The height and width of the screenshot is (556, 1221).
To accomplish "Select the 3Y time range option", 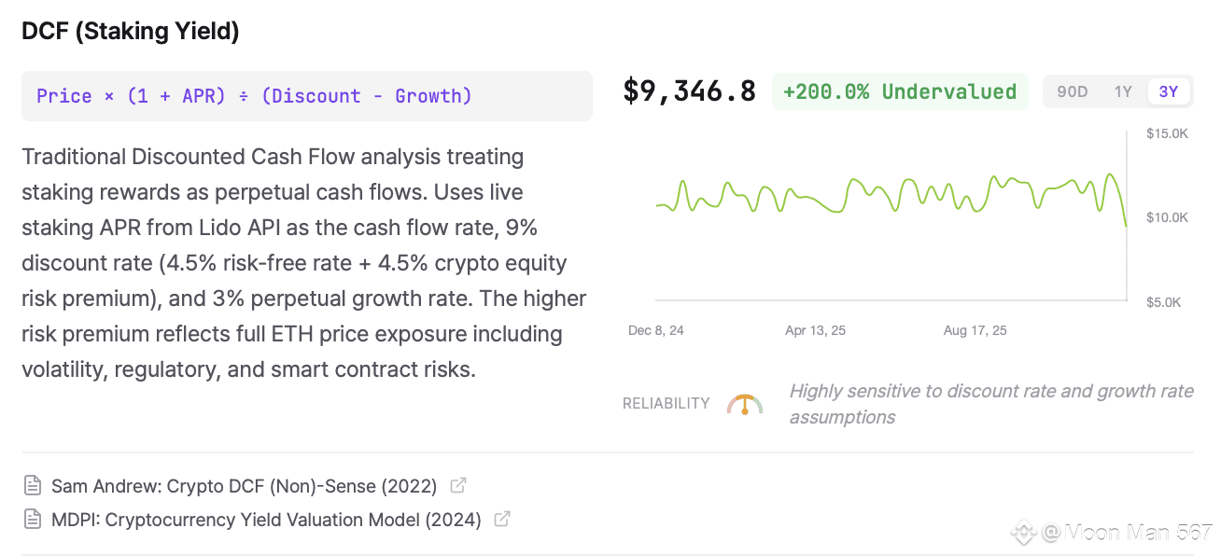I will [1169, 91].
